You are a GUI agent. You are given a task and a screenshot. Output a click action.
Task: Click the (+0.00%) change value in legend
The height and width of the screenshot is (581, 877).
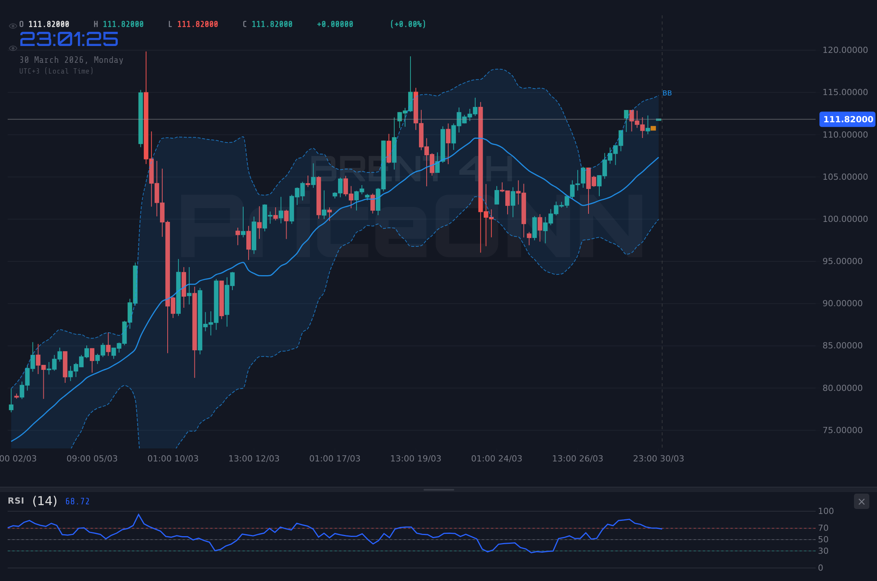(x=408, y=24)
